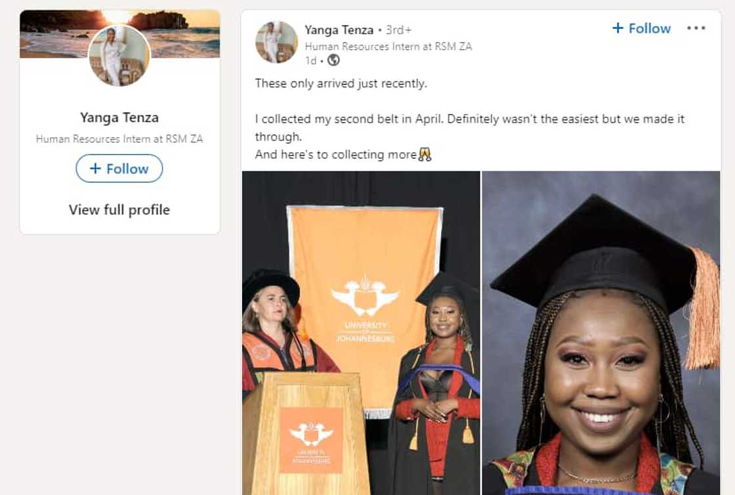Click Yanga Tenza's avatar in the post header

[276, 42]
